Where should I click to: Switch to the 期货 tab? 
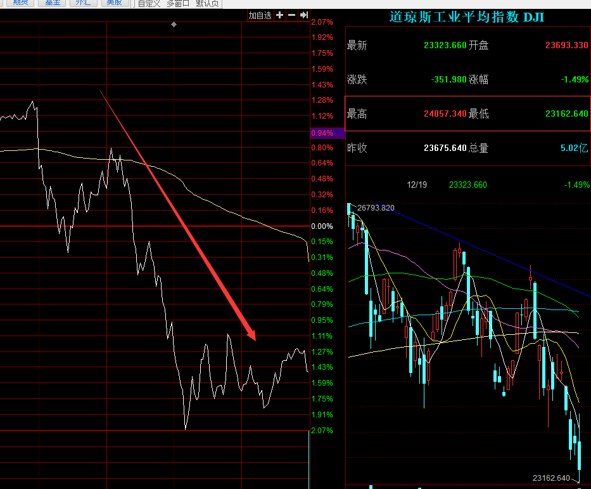pyautogui.click(x=20, y=3)
